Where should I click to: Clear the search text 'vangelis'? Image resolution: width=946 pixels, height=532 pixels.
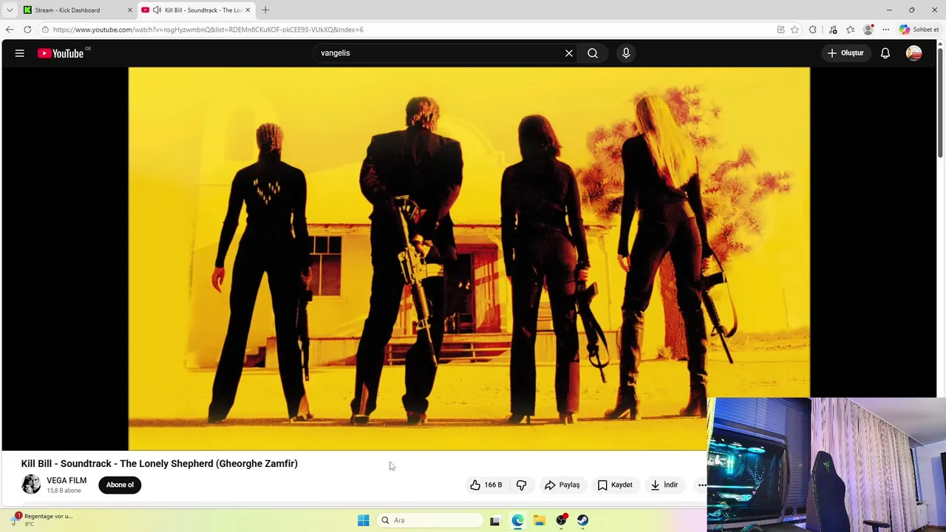coord(569,53)
